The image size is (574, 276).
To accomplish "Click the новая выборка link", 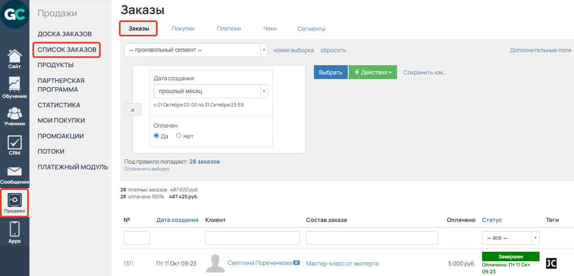I will 294,50.
